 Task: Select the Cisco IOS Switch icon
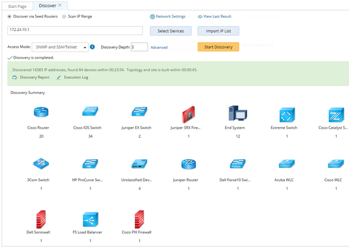pyautogui.click(x=90, y=111)
